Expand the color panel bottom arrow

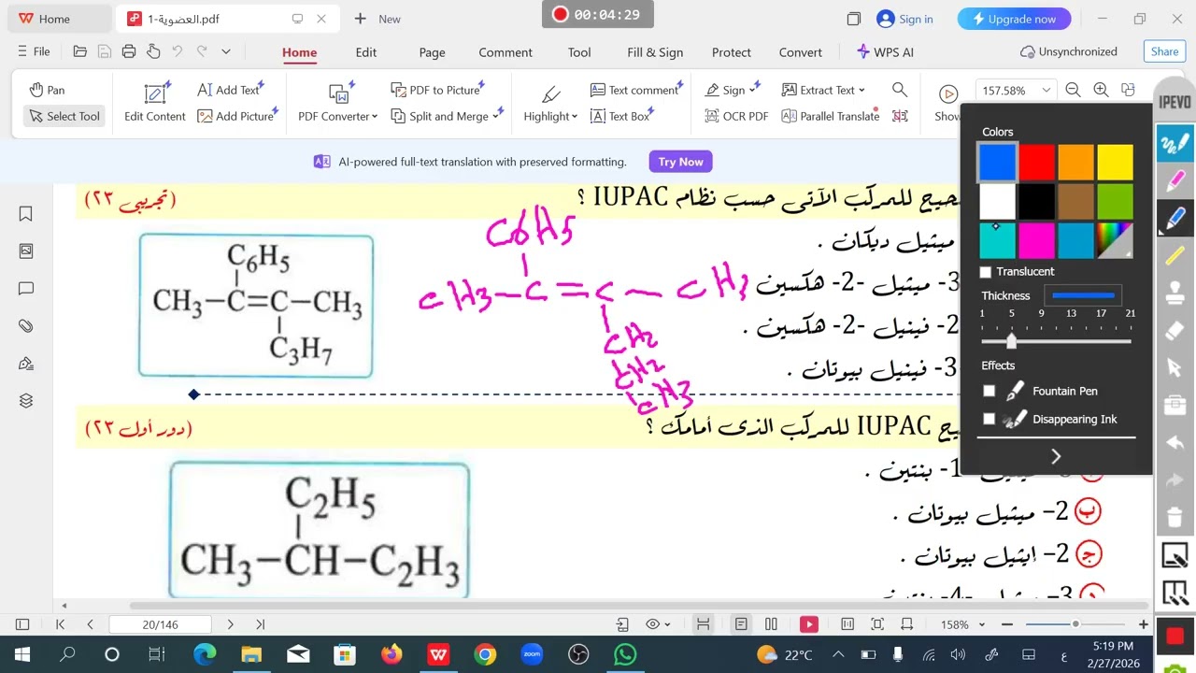tap(1056, 456)
